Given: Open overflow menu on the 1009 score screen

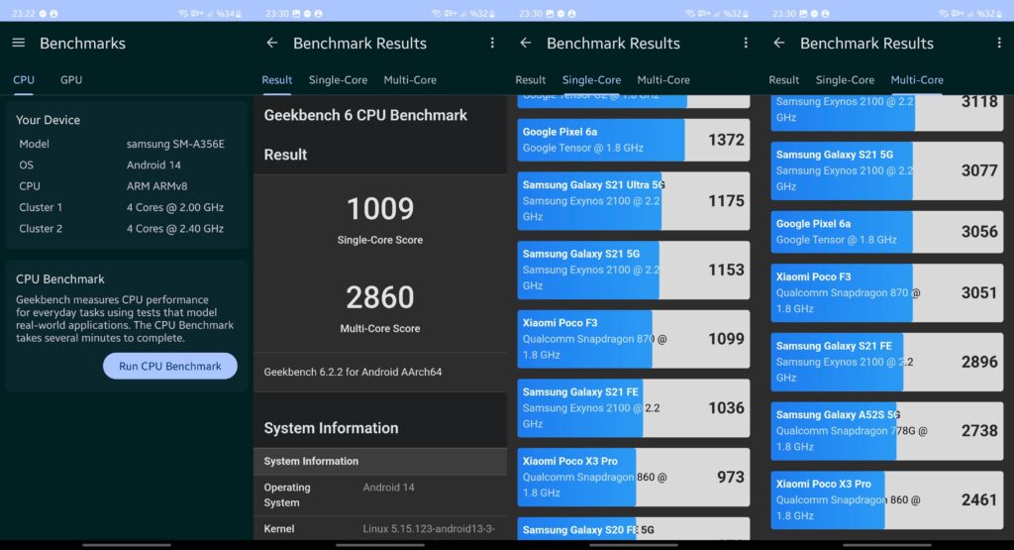Looking at the screenshot, I should pos(492,44).
